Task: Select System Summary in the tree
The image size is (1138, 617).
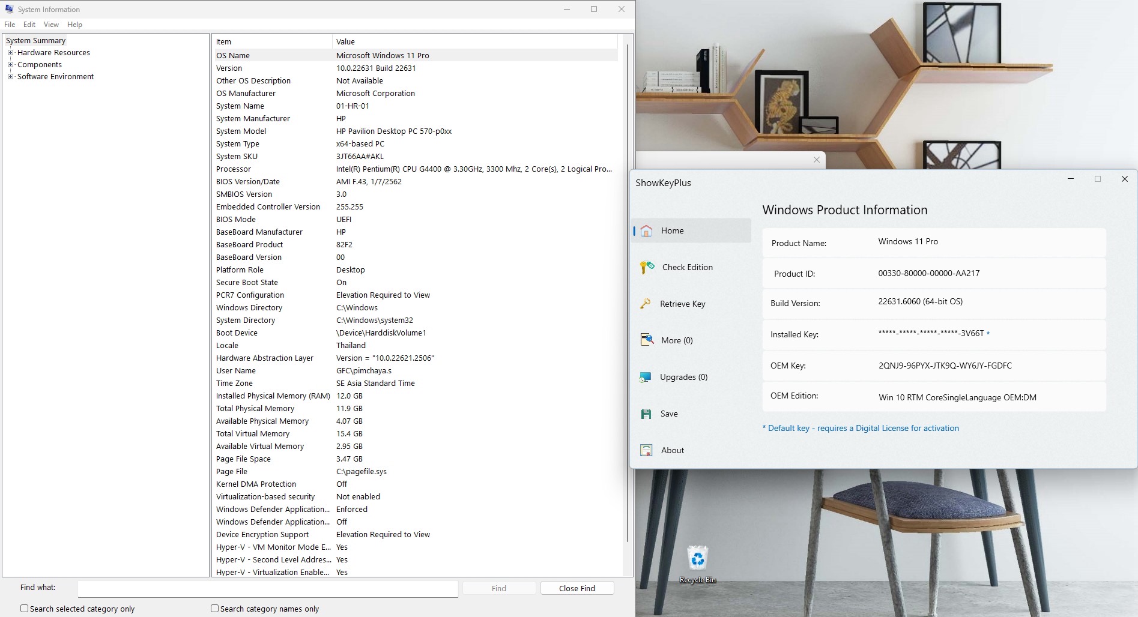Action: tap(36, 41)
